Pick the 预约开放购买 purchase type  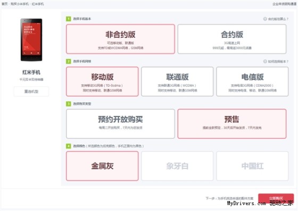pos(120,124)
